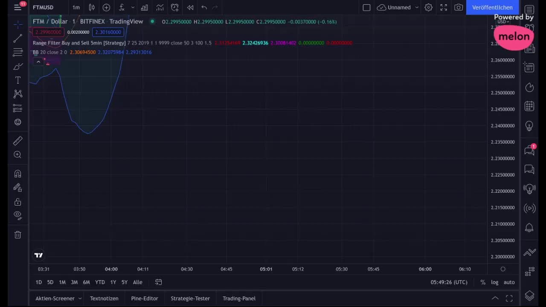Viewport: 546px width, 307px height.
Task: Open the chart patterns tool
Action: pos(17,94)
